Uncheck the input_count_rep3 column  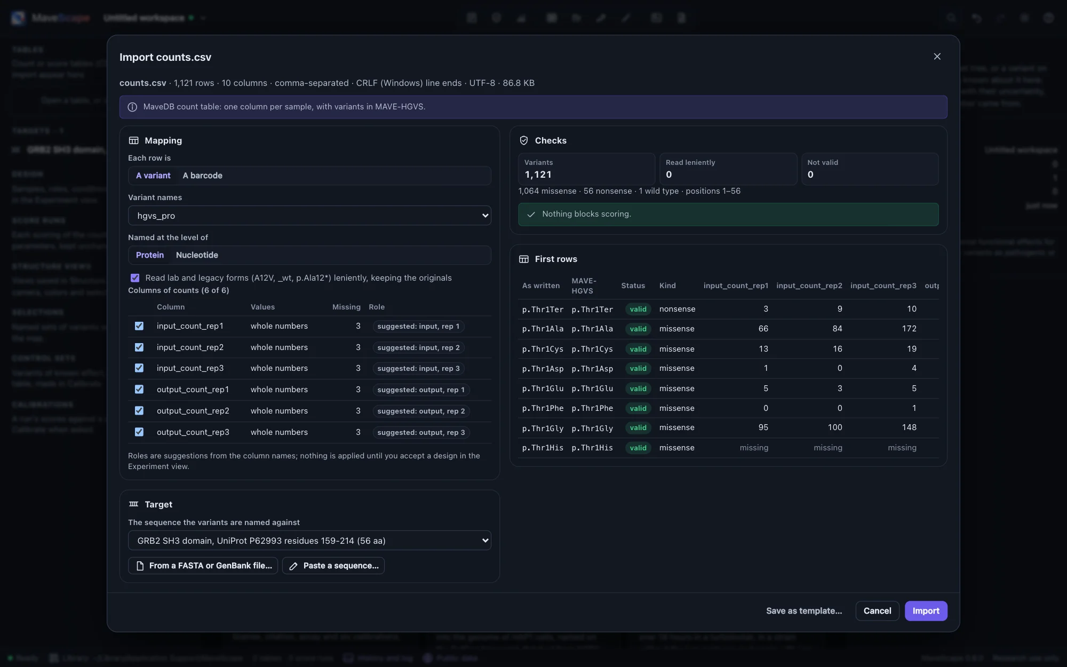(139, 368)
